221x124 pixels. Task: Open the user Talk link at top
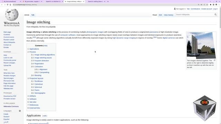(188, 9)
